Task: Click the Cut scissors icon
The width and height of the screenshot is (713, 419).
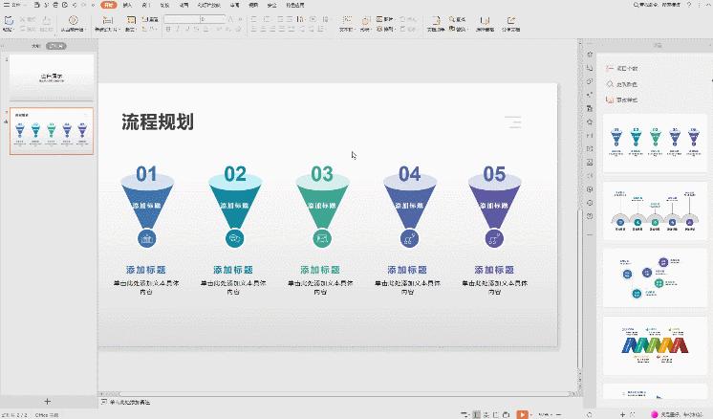Action: pos(22,19)
